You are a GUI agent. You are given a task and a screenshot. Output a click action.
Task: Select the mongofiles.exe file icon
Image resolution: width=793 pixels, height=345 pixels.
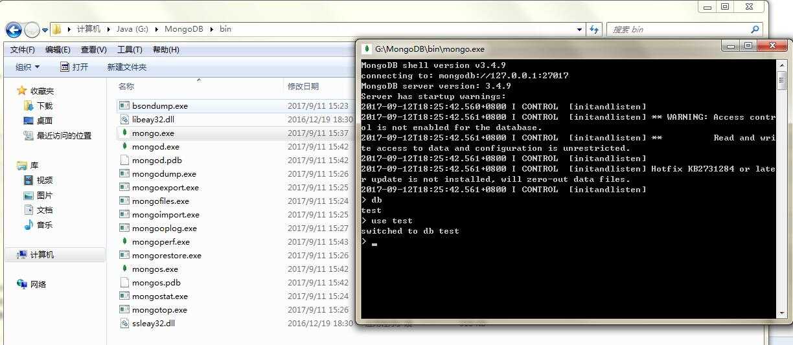point(125,201)
